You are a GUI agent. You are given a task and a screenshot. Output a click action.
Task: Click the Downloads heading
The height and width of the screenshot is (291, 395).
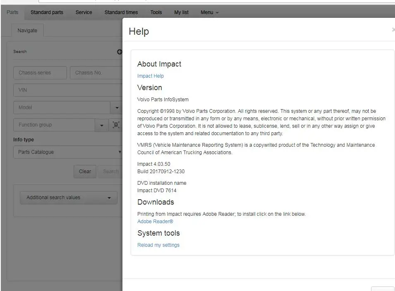156,202
